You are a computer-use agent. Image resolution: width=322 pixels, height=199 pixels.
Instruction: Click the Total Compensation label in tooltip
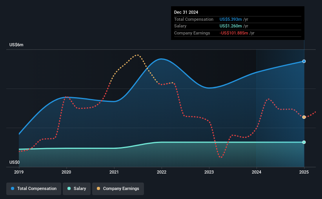[194, 19]
